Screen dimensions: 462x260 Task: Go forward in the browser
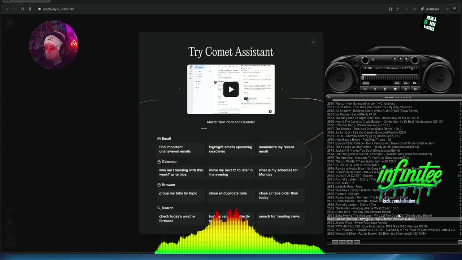pos(14,9)
